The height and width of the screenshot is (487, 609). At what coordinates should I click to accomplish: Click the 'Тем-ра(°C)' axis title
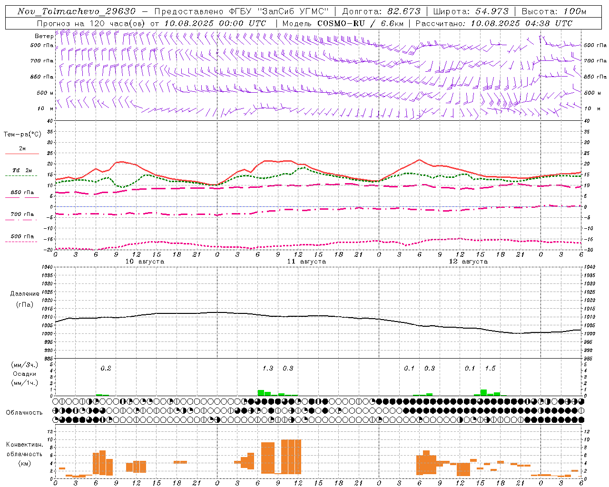tap(22, 135)
